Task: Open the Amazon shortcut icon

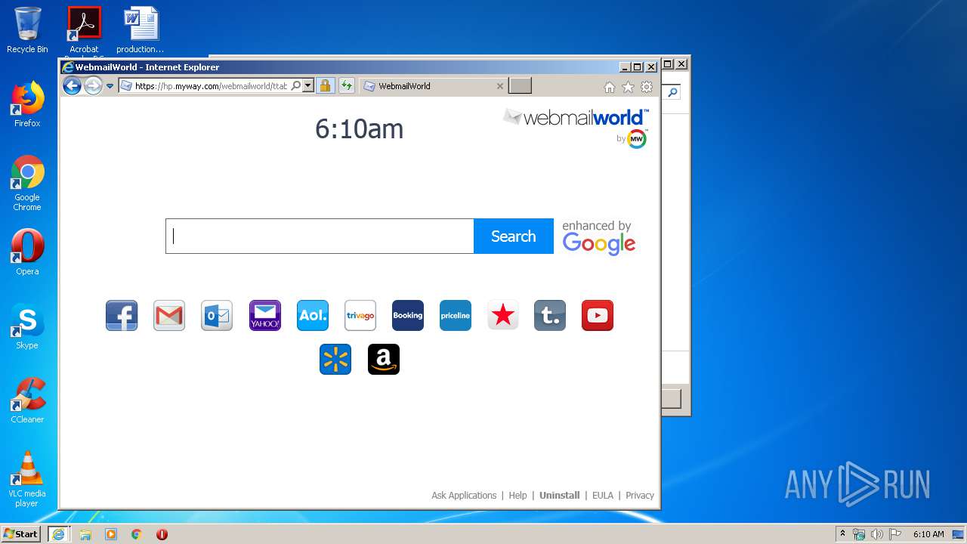Action: point(384,360)
